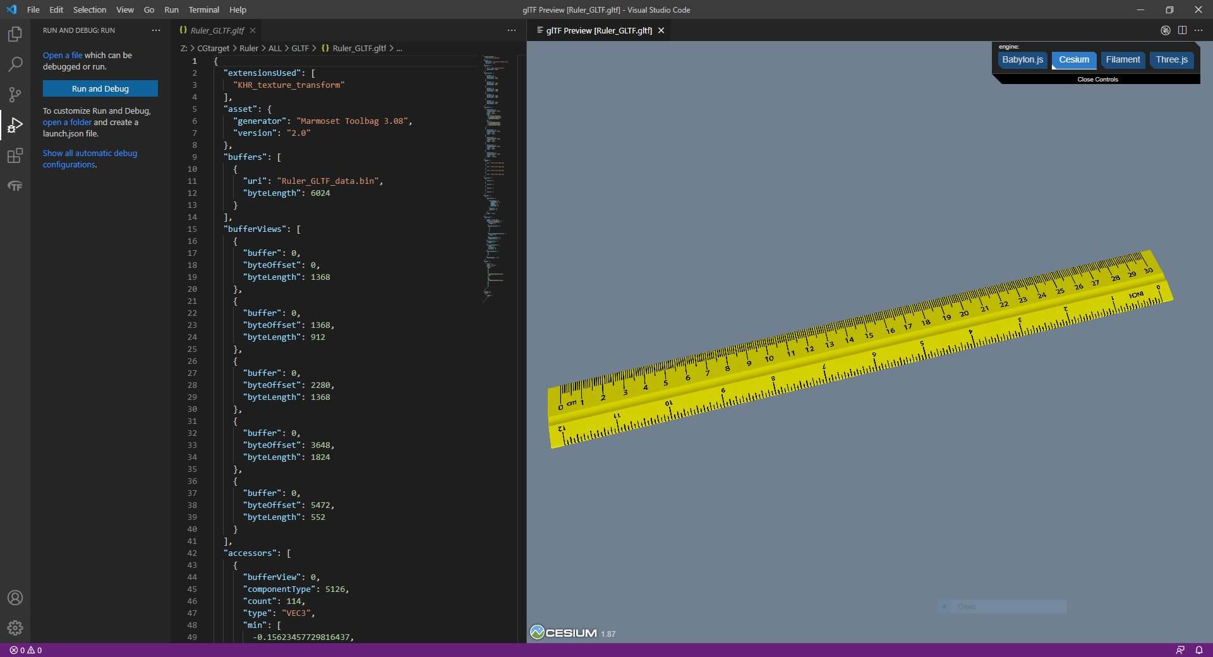1213x657 pixels.
Task: Open the Source Control view
Action: [x=15, y=95]
